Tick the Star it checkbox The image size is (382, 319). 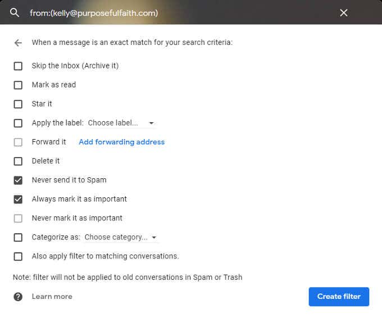coord(18,104)
